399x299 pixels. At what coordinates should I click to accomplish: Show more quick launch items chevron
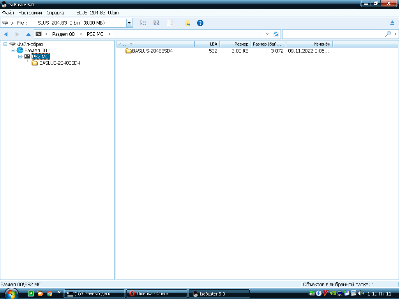[x=59, y=292]
